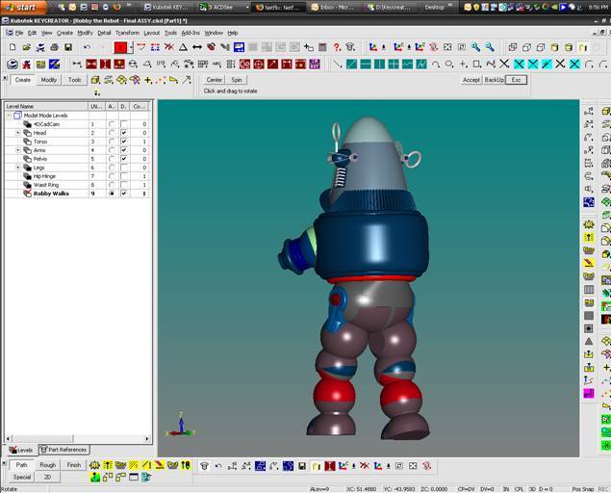Toggle display checkbox for Arms level
The image size is (611, 493).
click(123, 150)
